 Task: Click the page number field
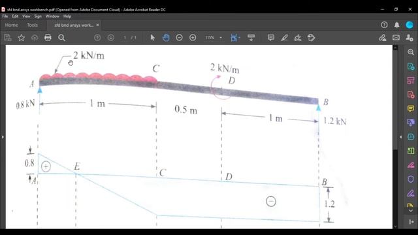coord(125,38)
